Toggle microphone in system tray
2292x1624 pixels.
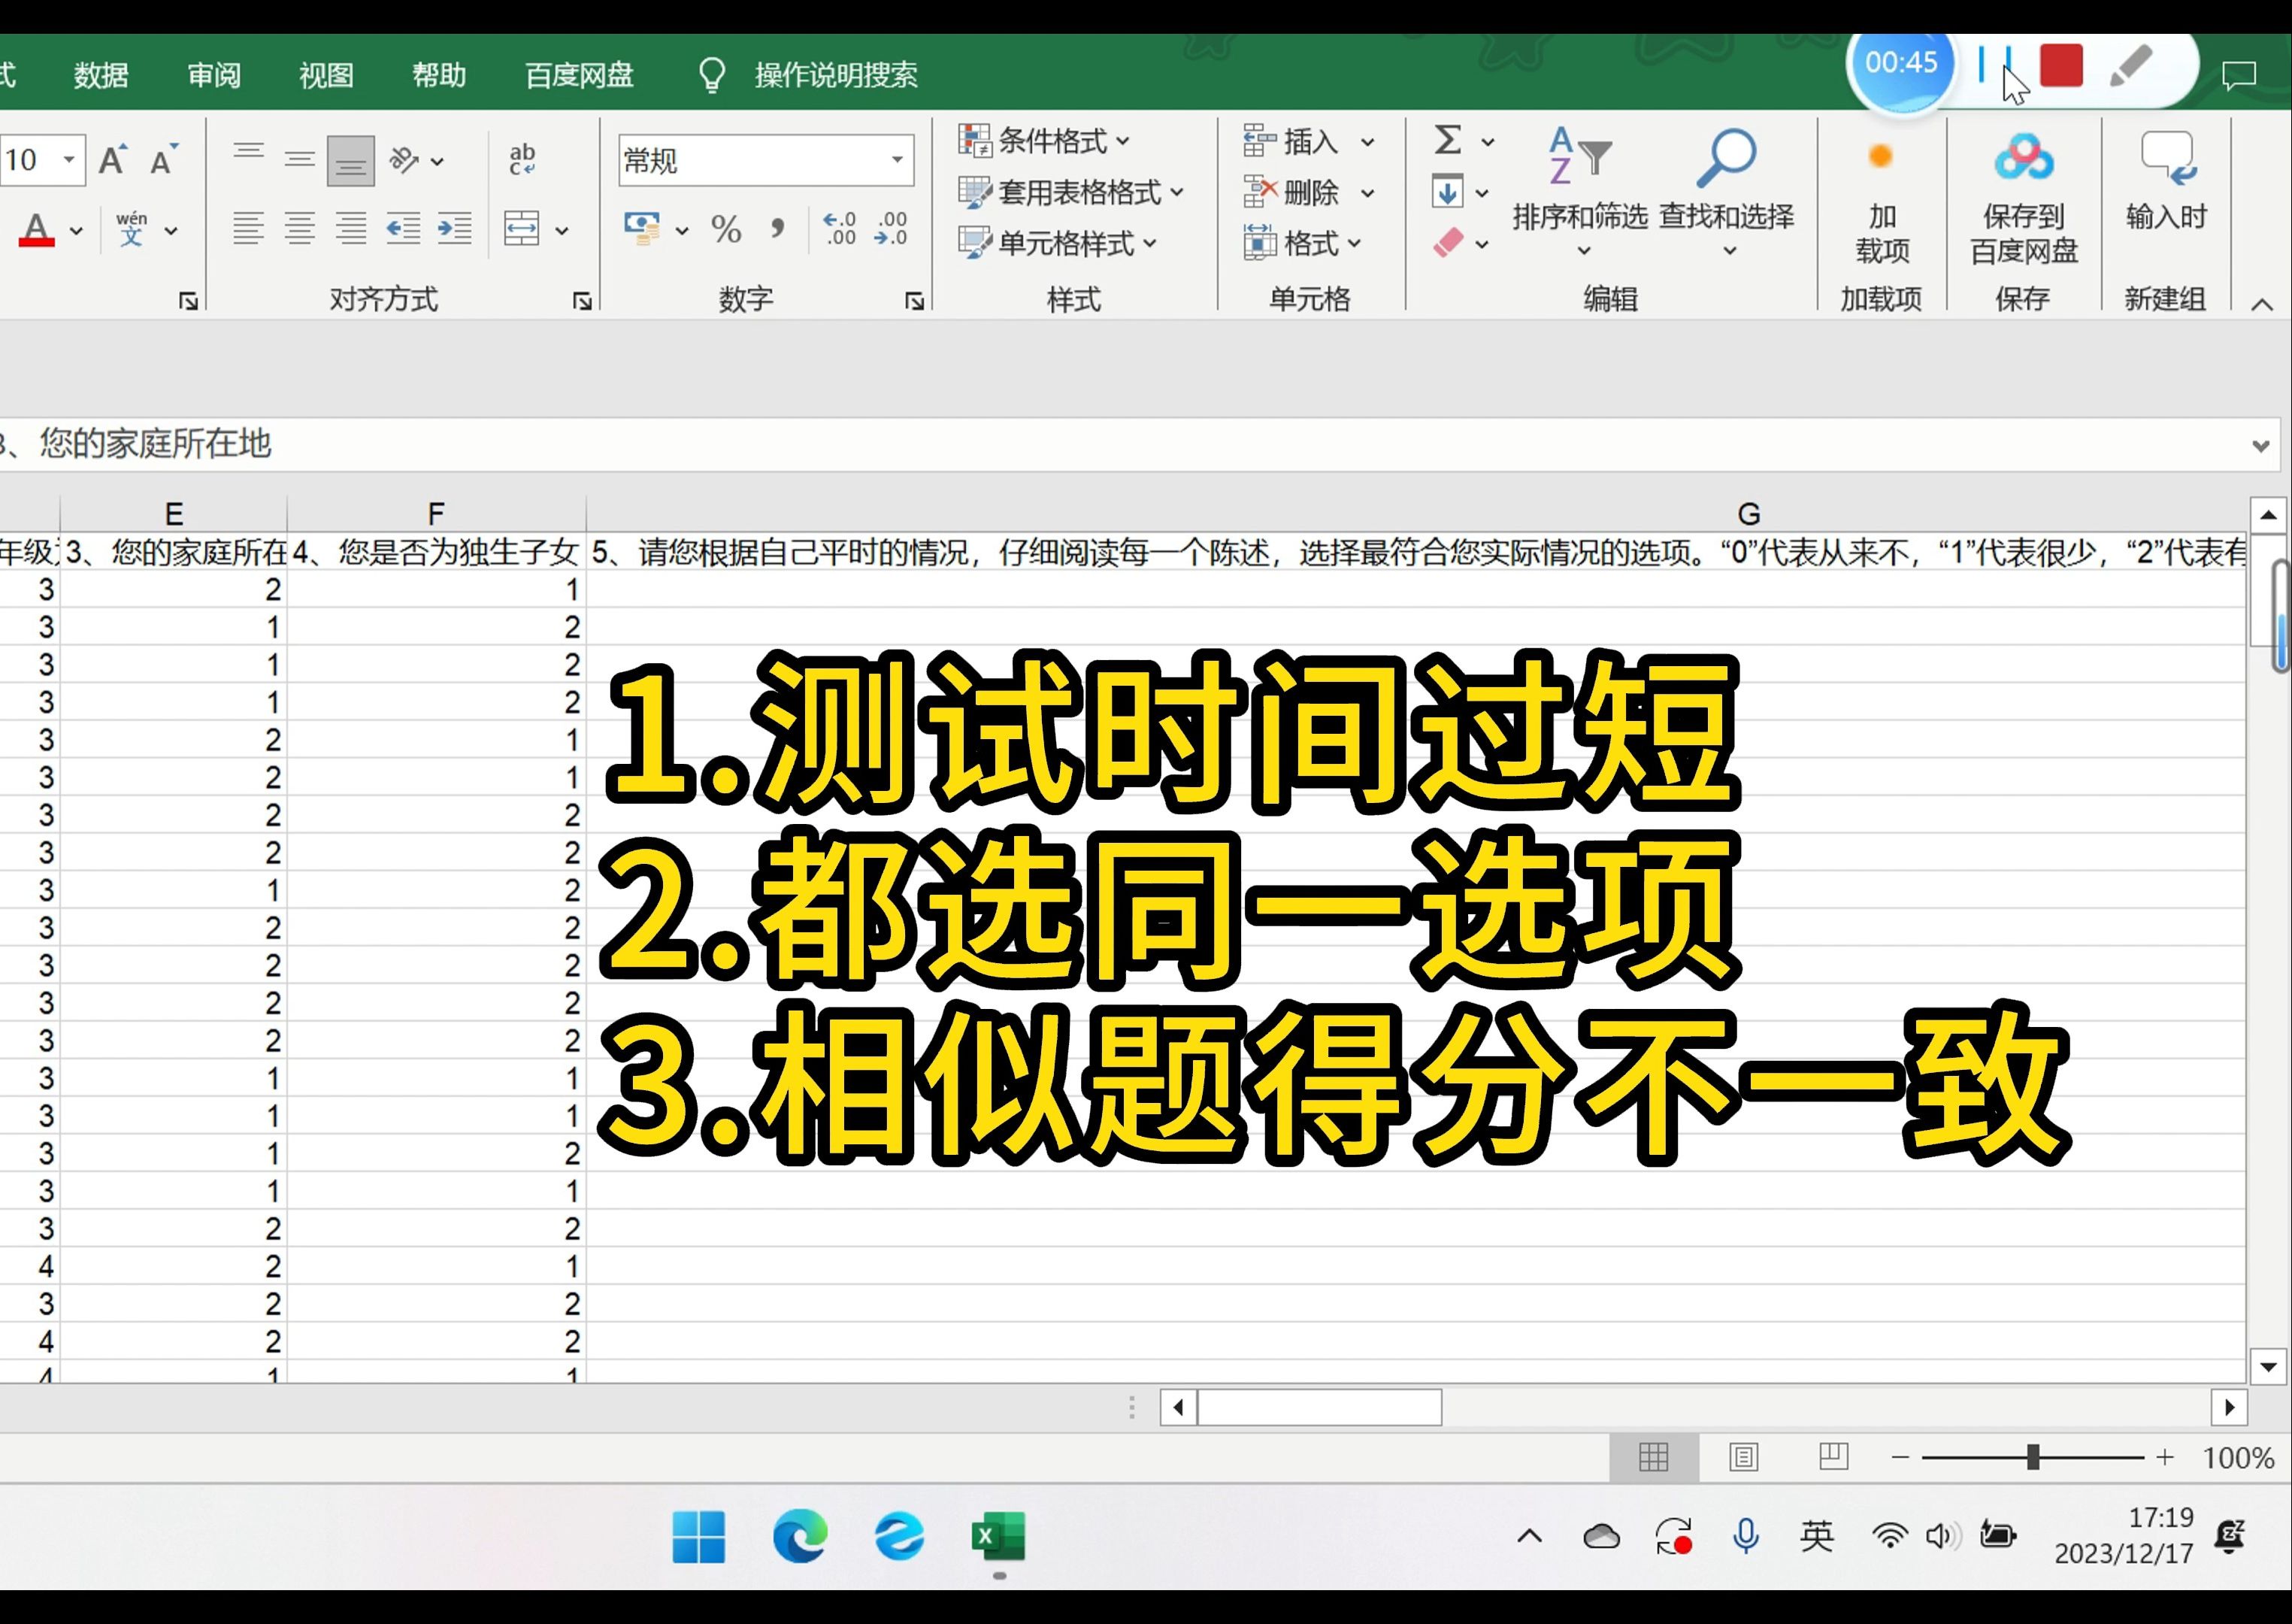1745,1535
